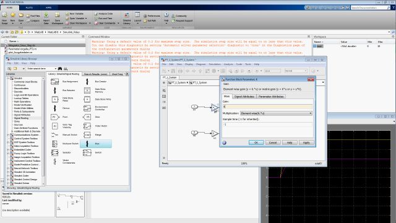Select Multiport Switch block in Library Browser

pos(55,144)
